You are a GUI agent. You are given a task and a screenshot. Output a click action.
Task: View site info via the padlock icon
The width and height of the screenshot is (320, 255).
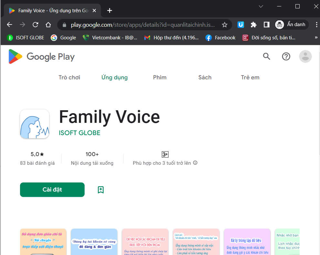(x=64, y=25)
